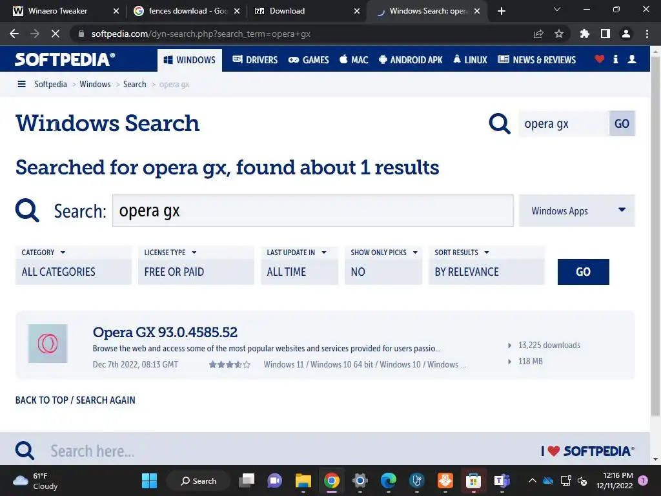This screenshot has height=496, width=661.
Task: Open Microsoft Edge from taskbar
Action: (x=388, y=480)
